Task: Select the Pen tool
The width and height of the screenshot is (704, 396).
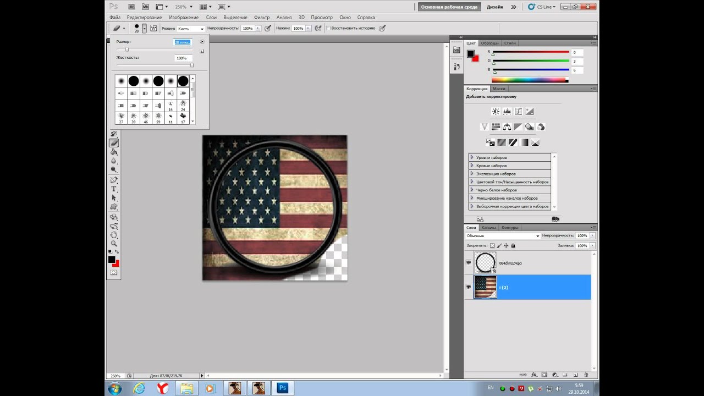Action: [114, 179]
